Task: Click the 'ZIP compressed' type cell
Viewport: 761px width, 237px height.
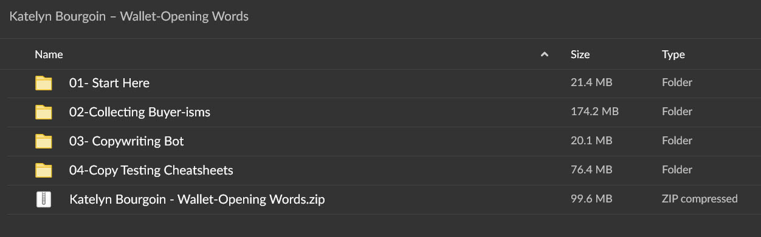Action: [x=700, y=199]
